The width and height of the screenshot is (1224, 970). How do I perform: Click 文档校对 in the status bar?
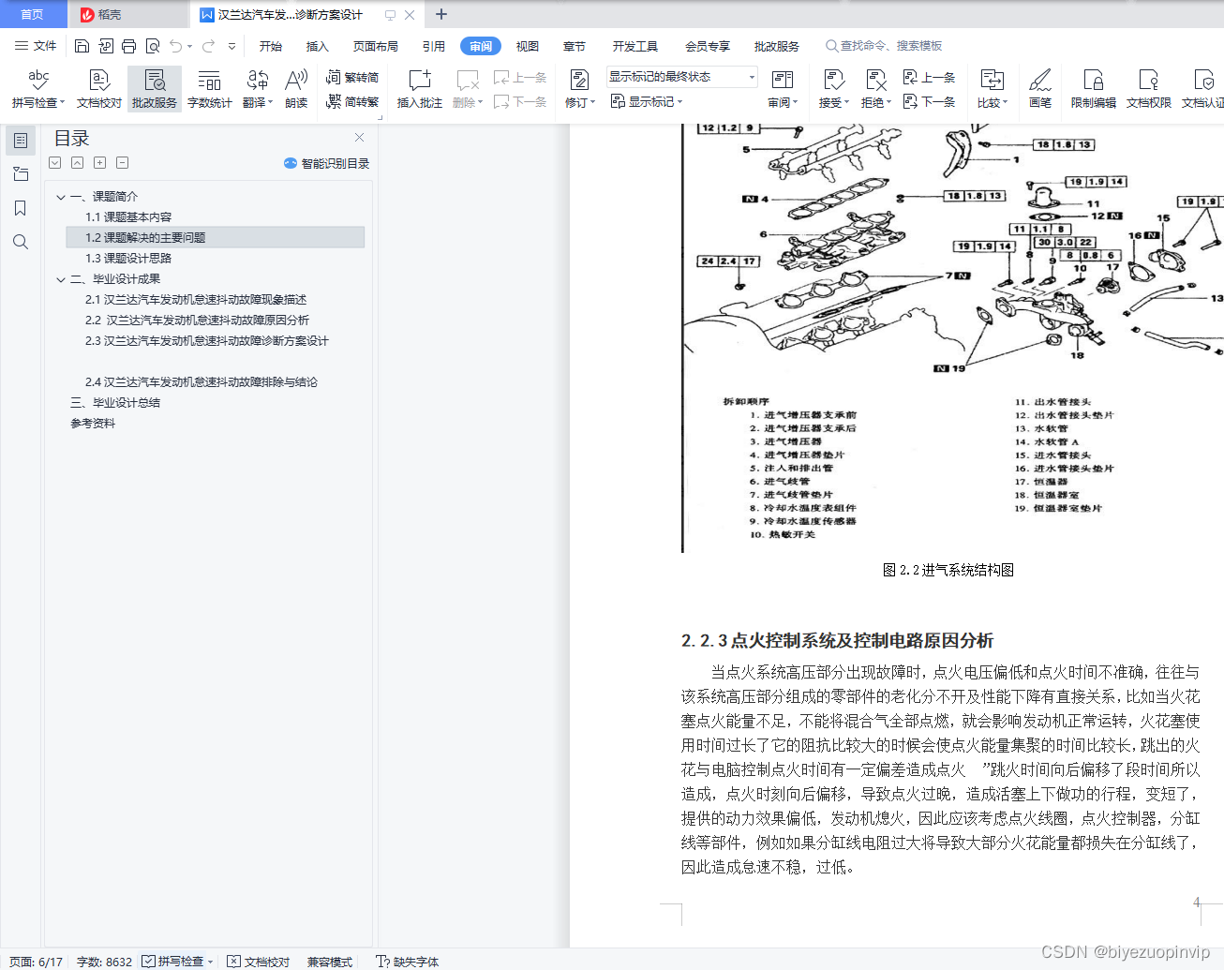259,962
